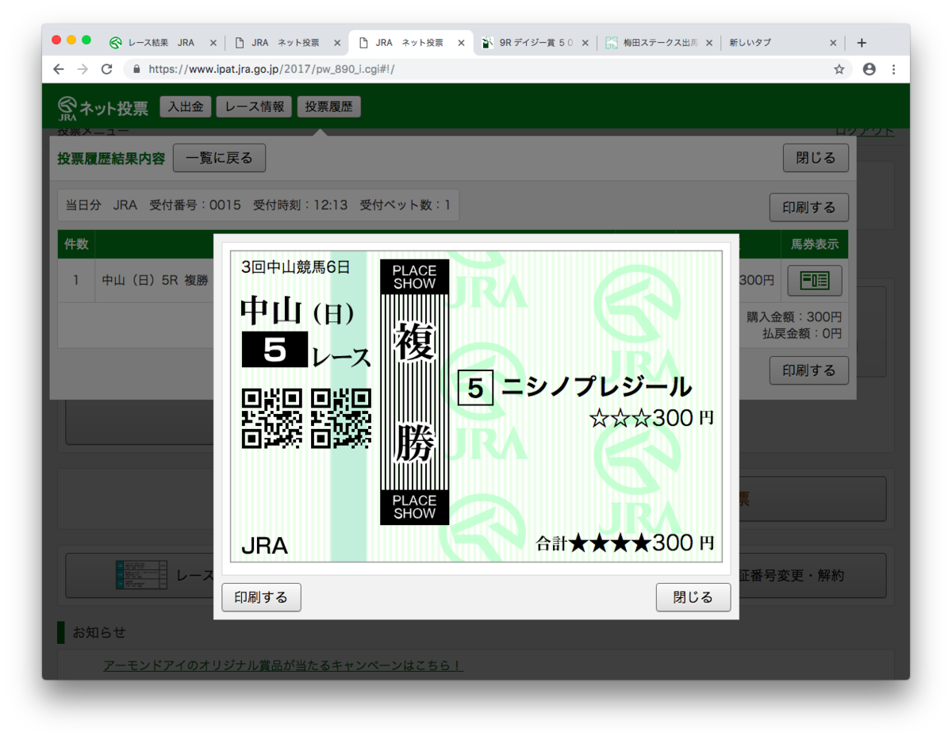Click the 一覧に戻る button
Screen dimensions: 952x740
pos(219,158)
